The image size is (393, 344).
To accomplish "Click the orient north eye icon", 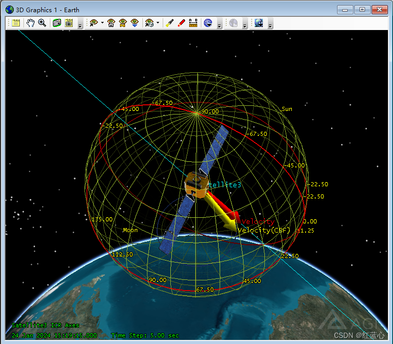I will tap(123, 23).
